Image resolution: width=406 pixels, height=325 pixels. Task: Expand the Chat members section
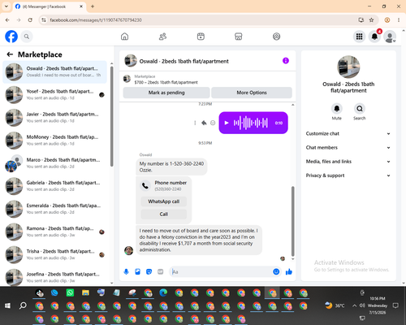348,148
